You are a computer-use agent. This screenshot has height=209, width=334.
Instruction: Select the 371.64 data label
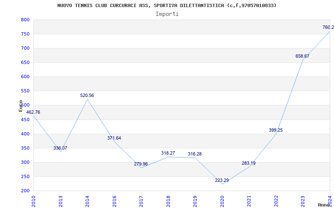(114, 138)
